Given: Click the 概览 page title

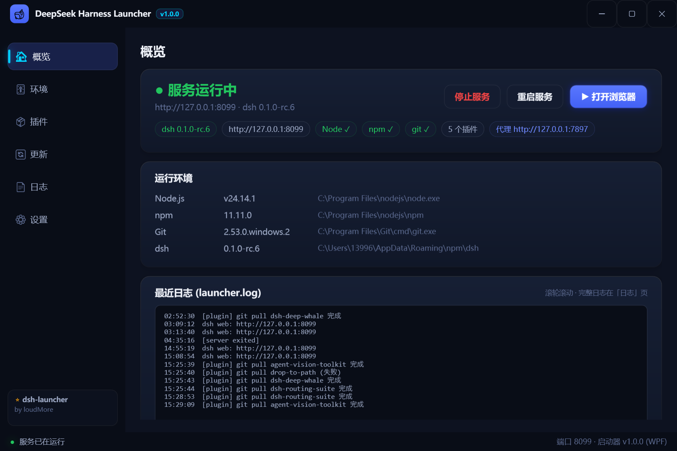Looking at the screenshot, I should point(153,52).
